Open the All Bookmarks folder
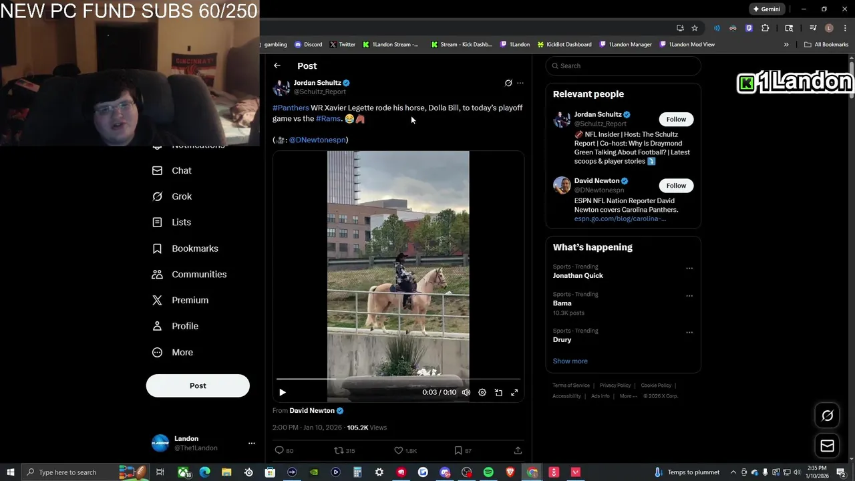 point(826,45)
